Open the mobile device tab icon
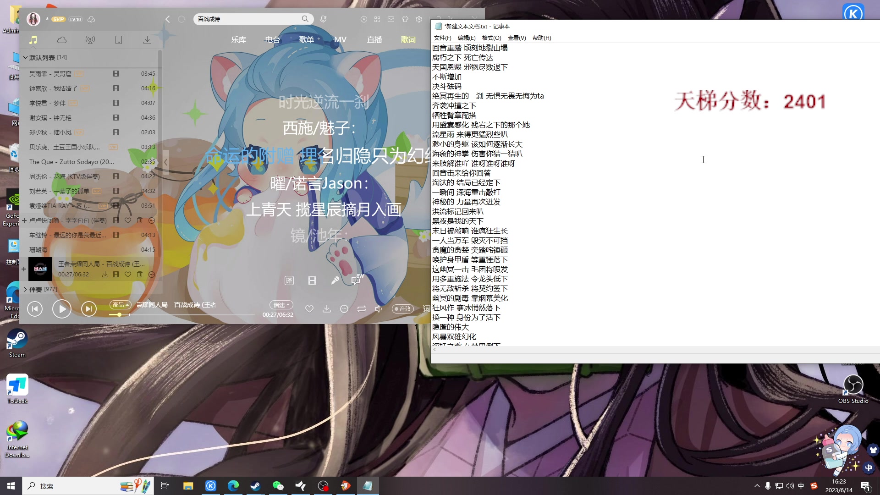The height and width of the screenshot is (495, 880). click(x=119, y=40)
